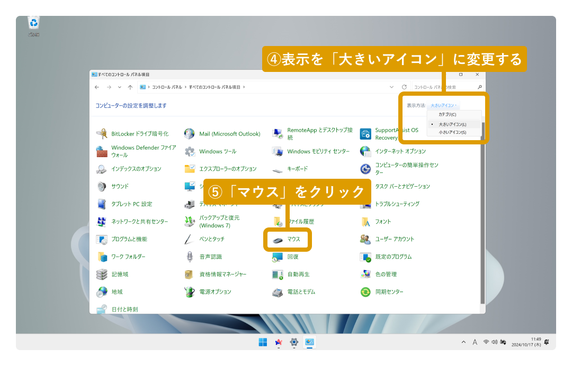Open the トラブルシューティング item
572x366 pixels.
(397, 204)
